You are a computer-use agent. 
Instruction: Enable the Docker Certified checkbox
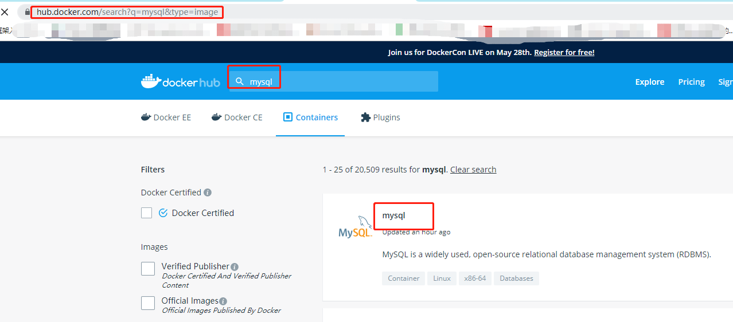pyautogui.click(x=147, y=213)
